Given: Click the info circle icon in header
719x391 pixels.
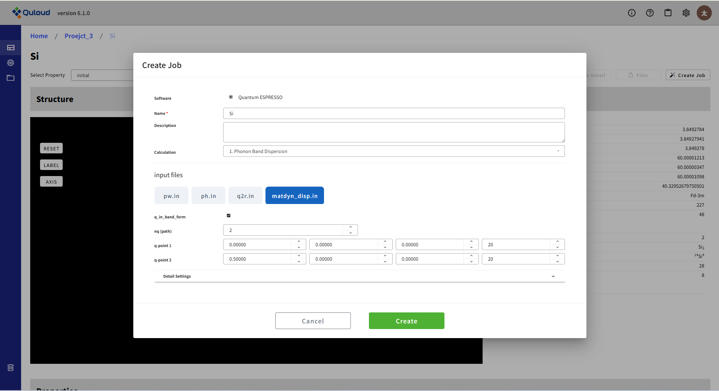Looking at the screenshot, I should tap(632, 13).
